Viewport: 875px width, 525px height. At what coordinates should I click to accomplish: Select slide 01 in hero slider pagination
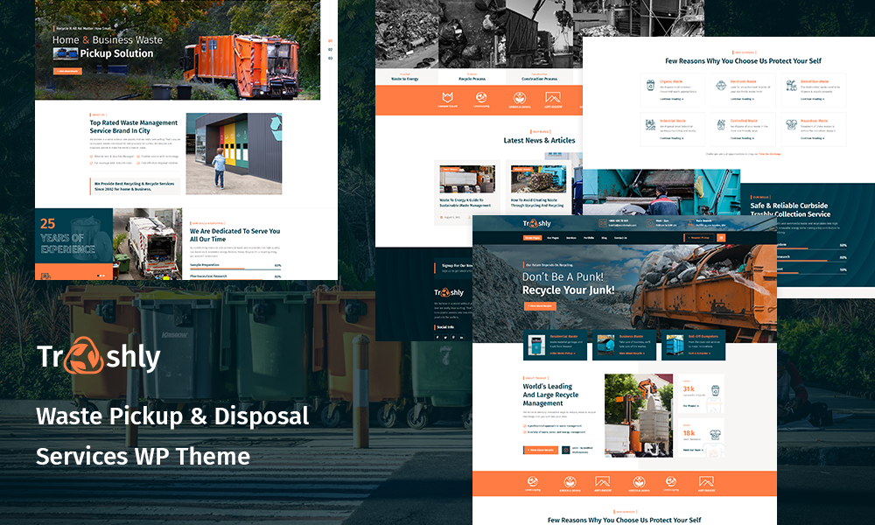pos(330,40)
